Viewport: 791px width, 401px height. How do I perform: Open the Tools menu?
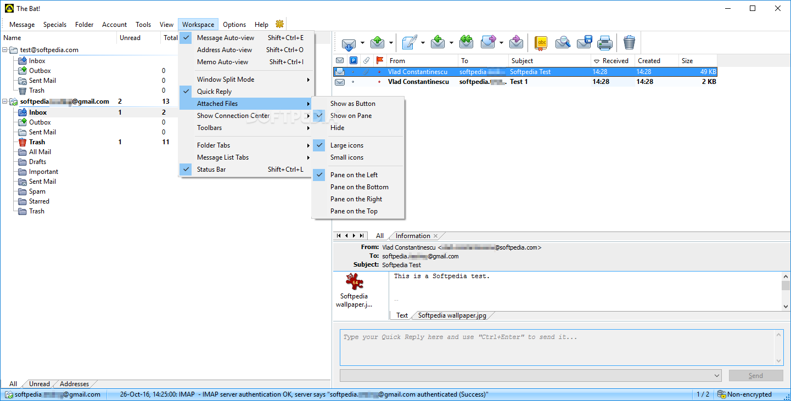click(143, 25)
